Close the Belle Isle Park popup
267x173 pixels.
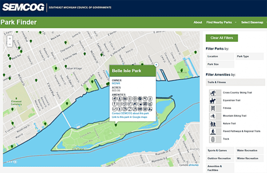click(x=156, y=64)
